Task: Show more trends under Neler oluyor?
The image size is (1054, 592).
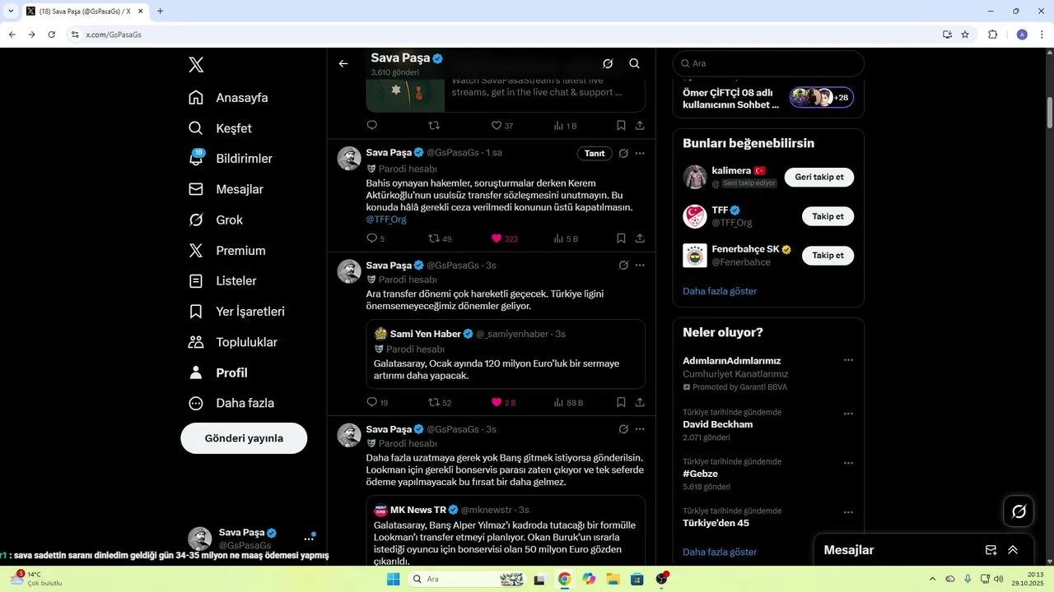Action: pyautogui.click(x=720, y=552)
